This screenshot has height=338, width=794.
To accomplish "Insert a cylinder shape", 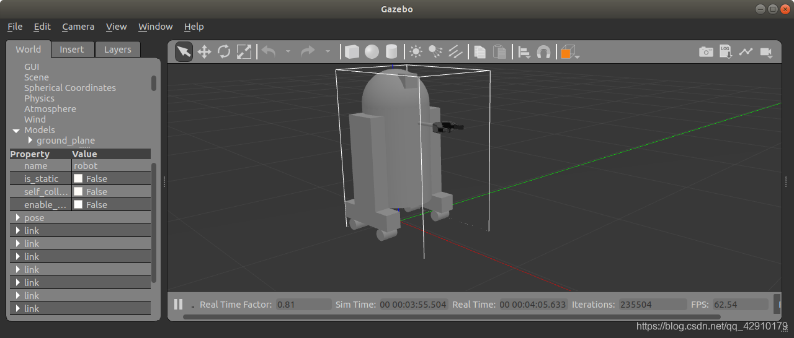I will pos(391,52).
